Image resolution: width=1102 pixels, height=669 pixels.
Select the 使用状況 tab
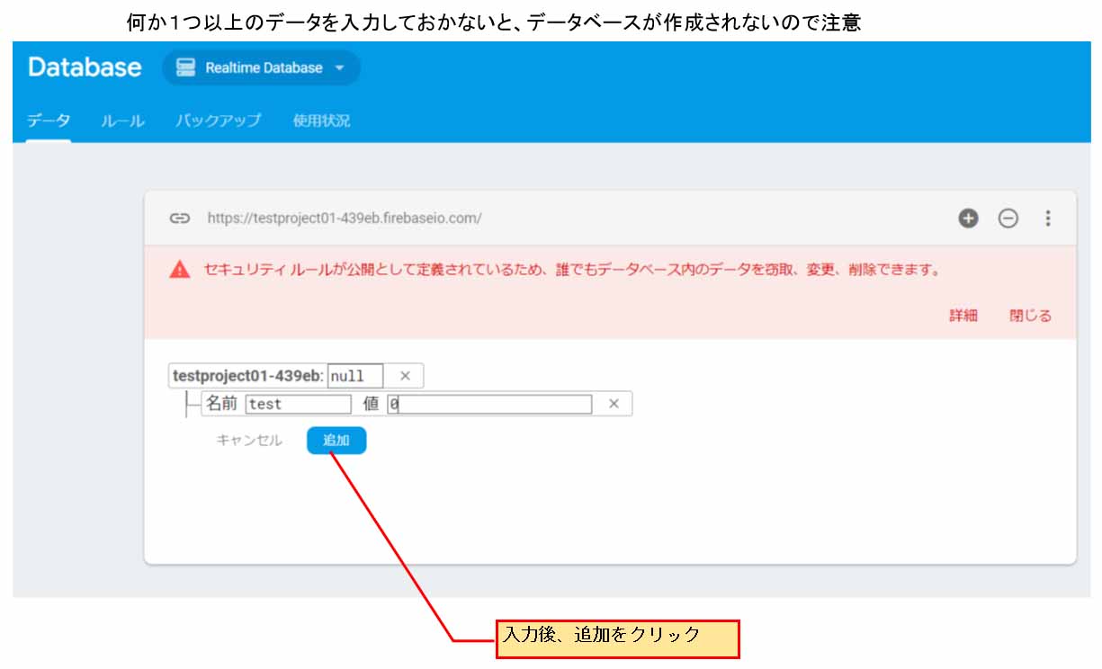[x=321, y=120]
